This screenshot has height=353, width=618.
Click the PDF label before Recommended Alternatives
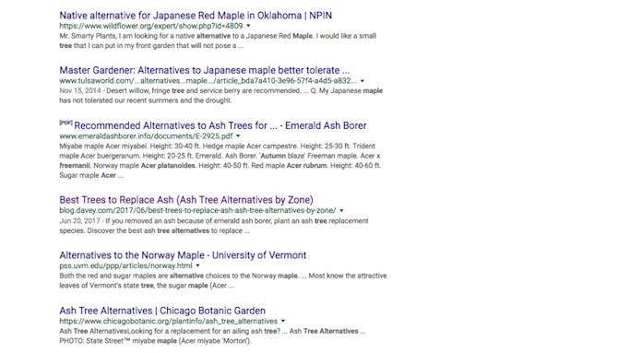pos(65,123)
